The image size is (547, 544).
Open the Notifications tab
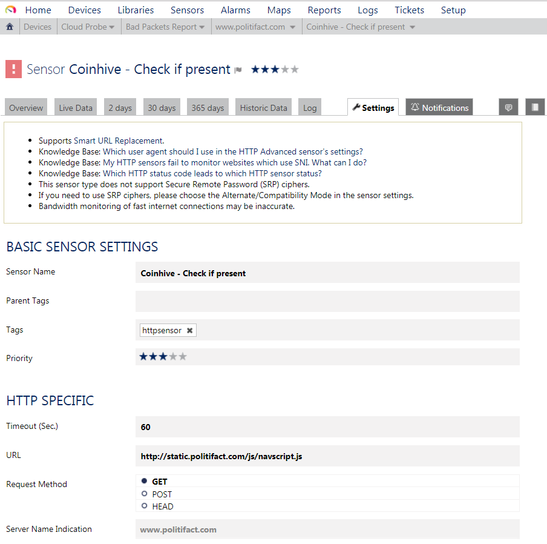(439, 107)
